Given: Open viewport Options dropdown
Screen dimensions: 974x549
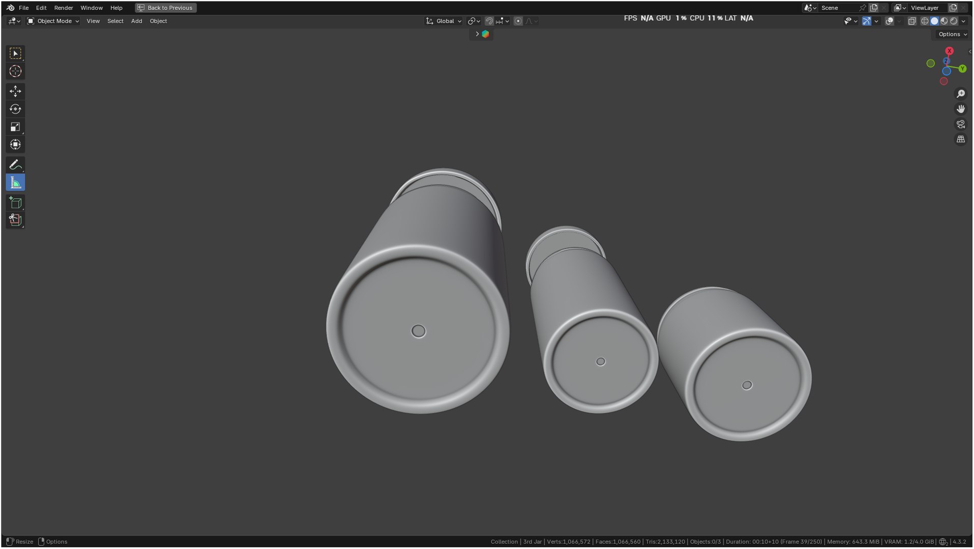Looking at the screenshot, I should point(952,34).
